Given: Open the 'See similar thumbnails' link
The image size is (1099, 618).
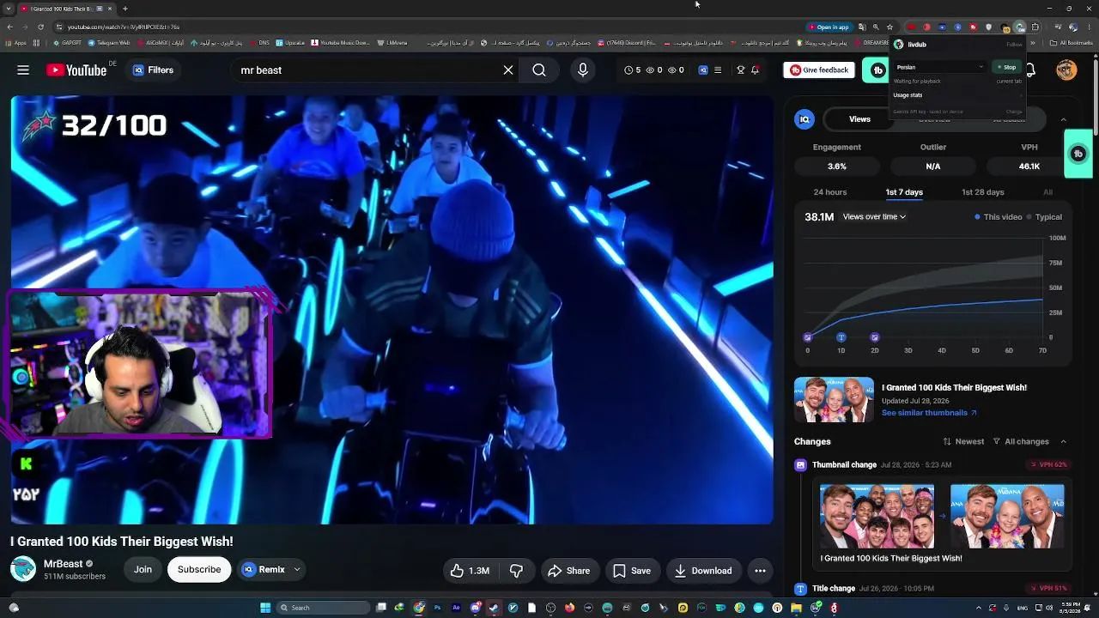Looking at the screenshot, I should (x=929, y=413).
